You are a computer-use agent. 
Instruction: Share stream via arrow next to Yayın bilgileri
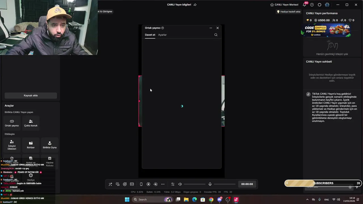click(x=195, y=5)
